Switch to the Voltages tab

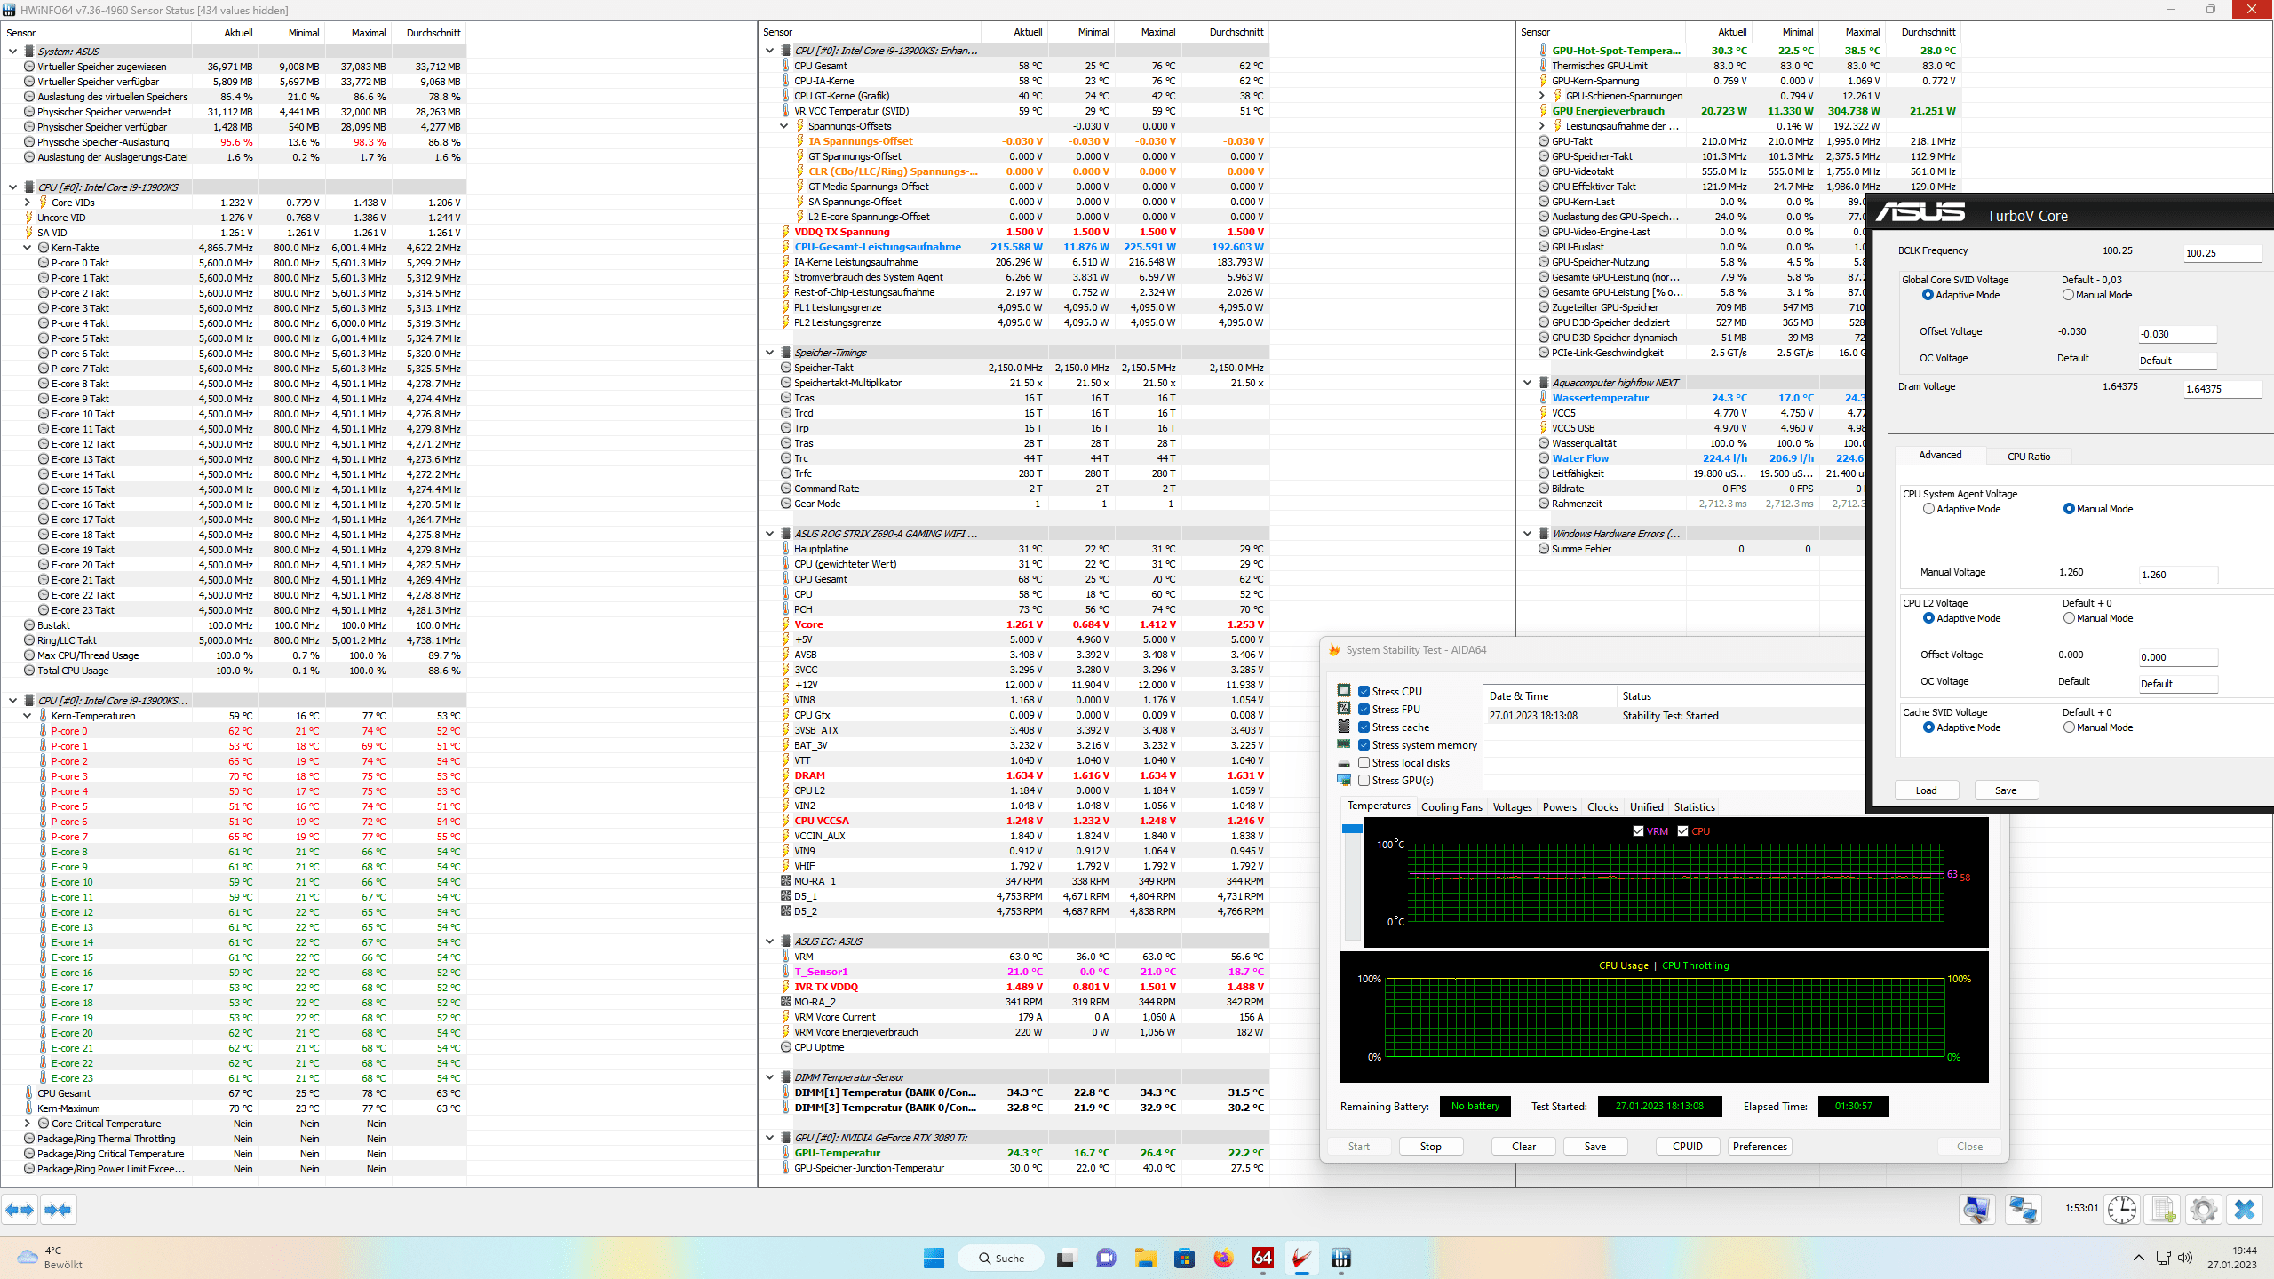click(x=1512, y=807)
